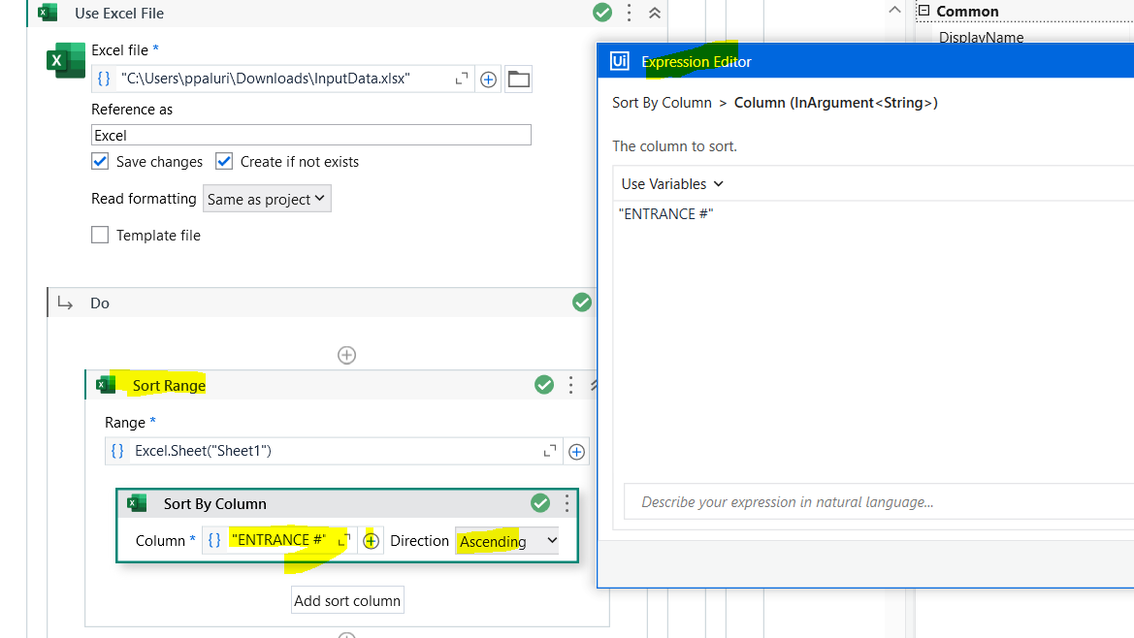Viewport: 1134px width, 638px height.
Task: Click the Sort By Column Excel icon
Action: 137,503
